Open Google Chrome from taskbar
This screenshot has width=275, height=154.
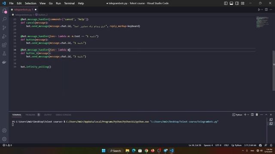point(146,151)
